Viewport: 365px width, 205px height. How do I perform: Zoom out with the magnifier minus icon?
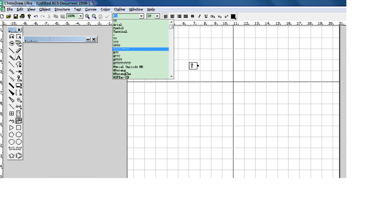click(x=94, y=16)
